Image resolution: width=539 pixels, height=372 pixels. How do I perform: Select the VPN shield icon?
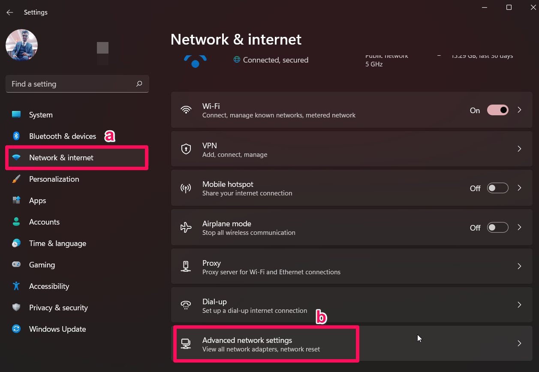tap(186, 149)
